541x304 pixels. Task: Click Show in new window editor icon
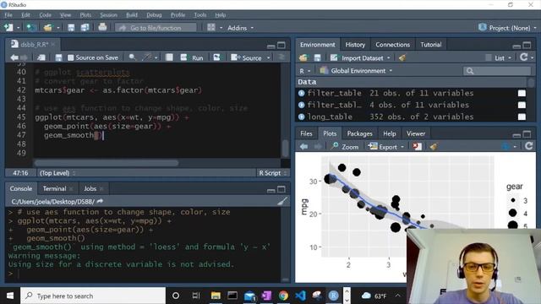point(41,57)
